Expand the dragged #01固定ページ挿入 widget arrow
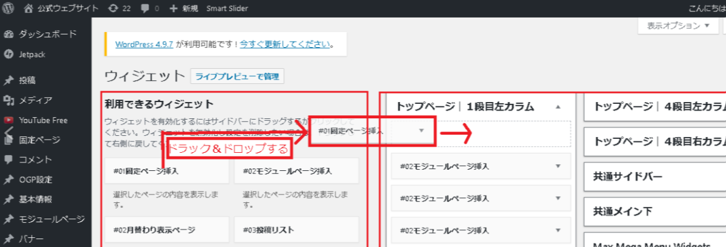The width and height of the screenshot is (726, 247). pos(422,130)
